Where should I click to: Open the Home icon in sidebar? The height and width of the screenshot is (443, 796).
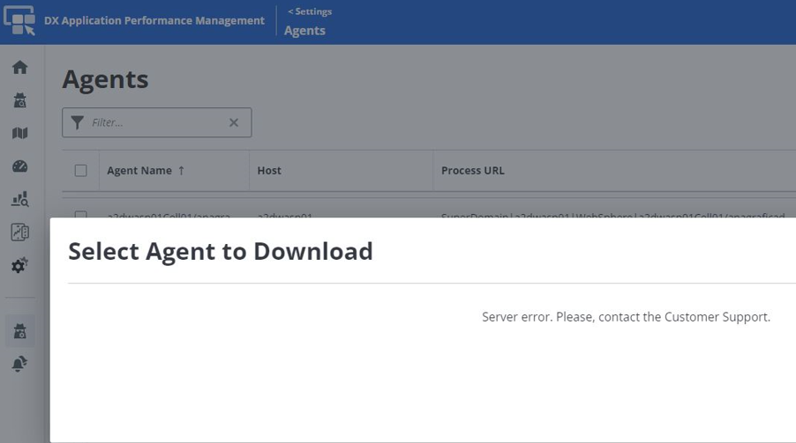[x=19, y=68]
